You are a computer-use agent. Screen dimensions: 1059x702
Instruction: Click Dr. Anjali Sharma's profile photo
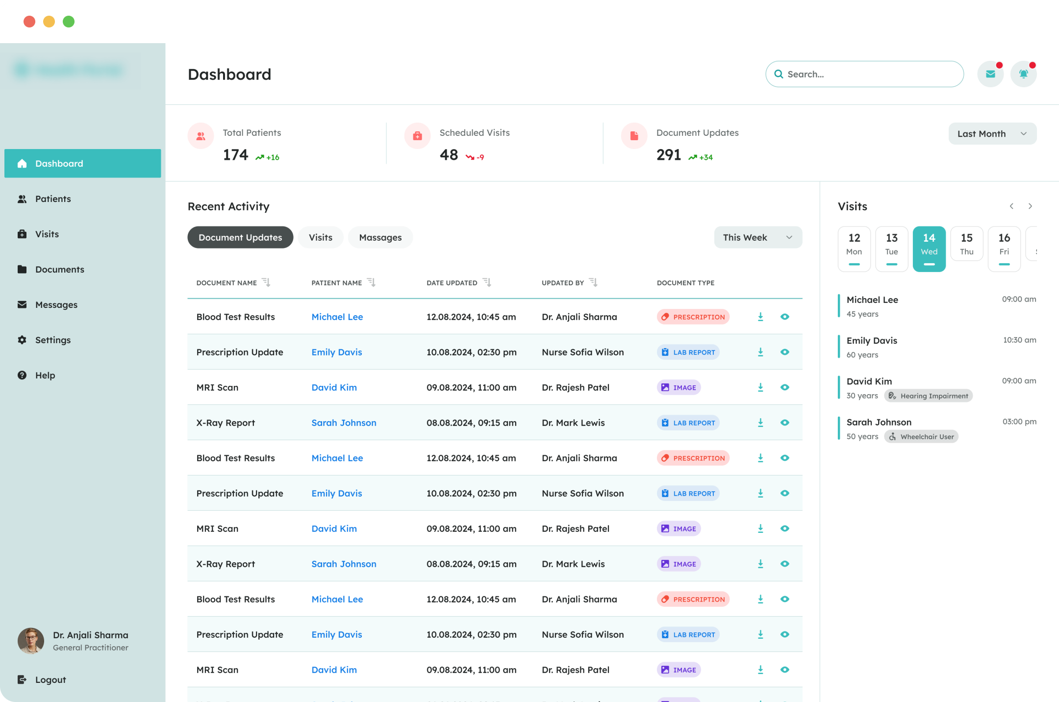[31, 641]
